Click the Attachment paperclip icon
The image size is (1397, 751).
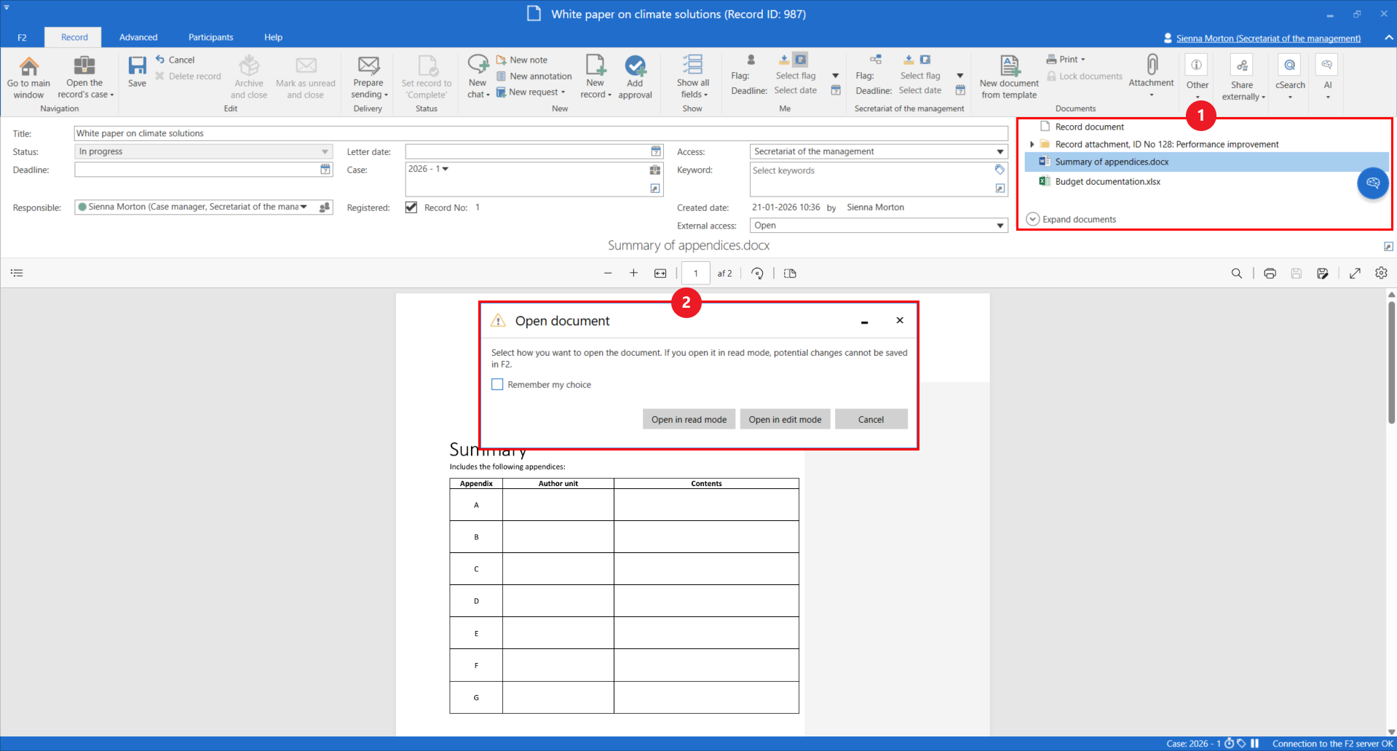pyautogui.click(x=1152, y=65)
